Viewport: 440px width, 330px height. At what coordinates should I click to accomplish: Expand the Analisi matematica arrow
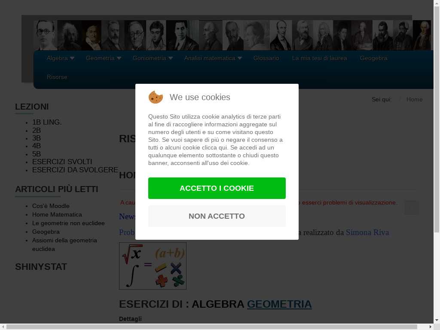pos(240,58)
